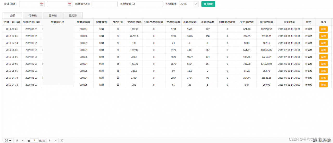The image size is (333, 143).
Task: Switch to the 已打款 tab
Action: [x=73, y=16]
